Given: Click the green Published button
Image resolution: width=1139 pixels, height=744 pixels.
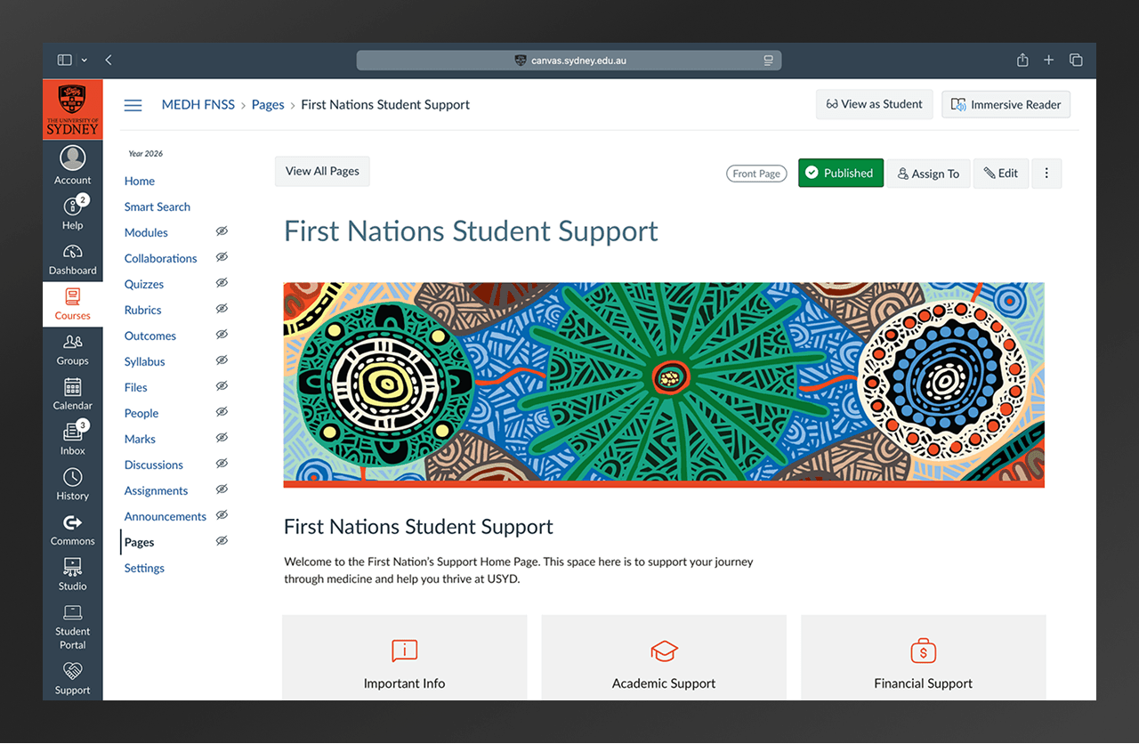Looking at the screenshot, I should (841, 173).
